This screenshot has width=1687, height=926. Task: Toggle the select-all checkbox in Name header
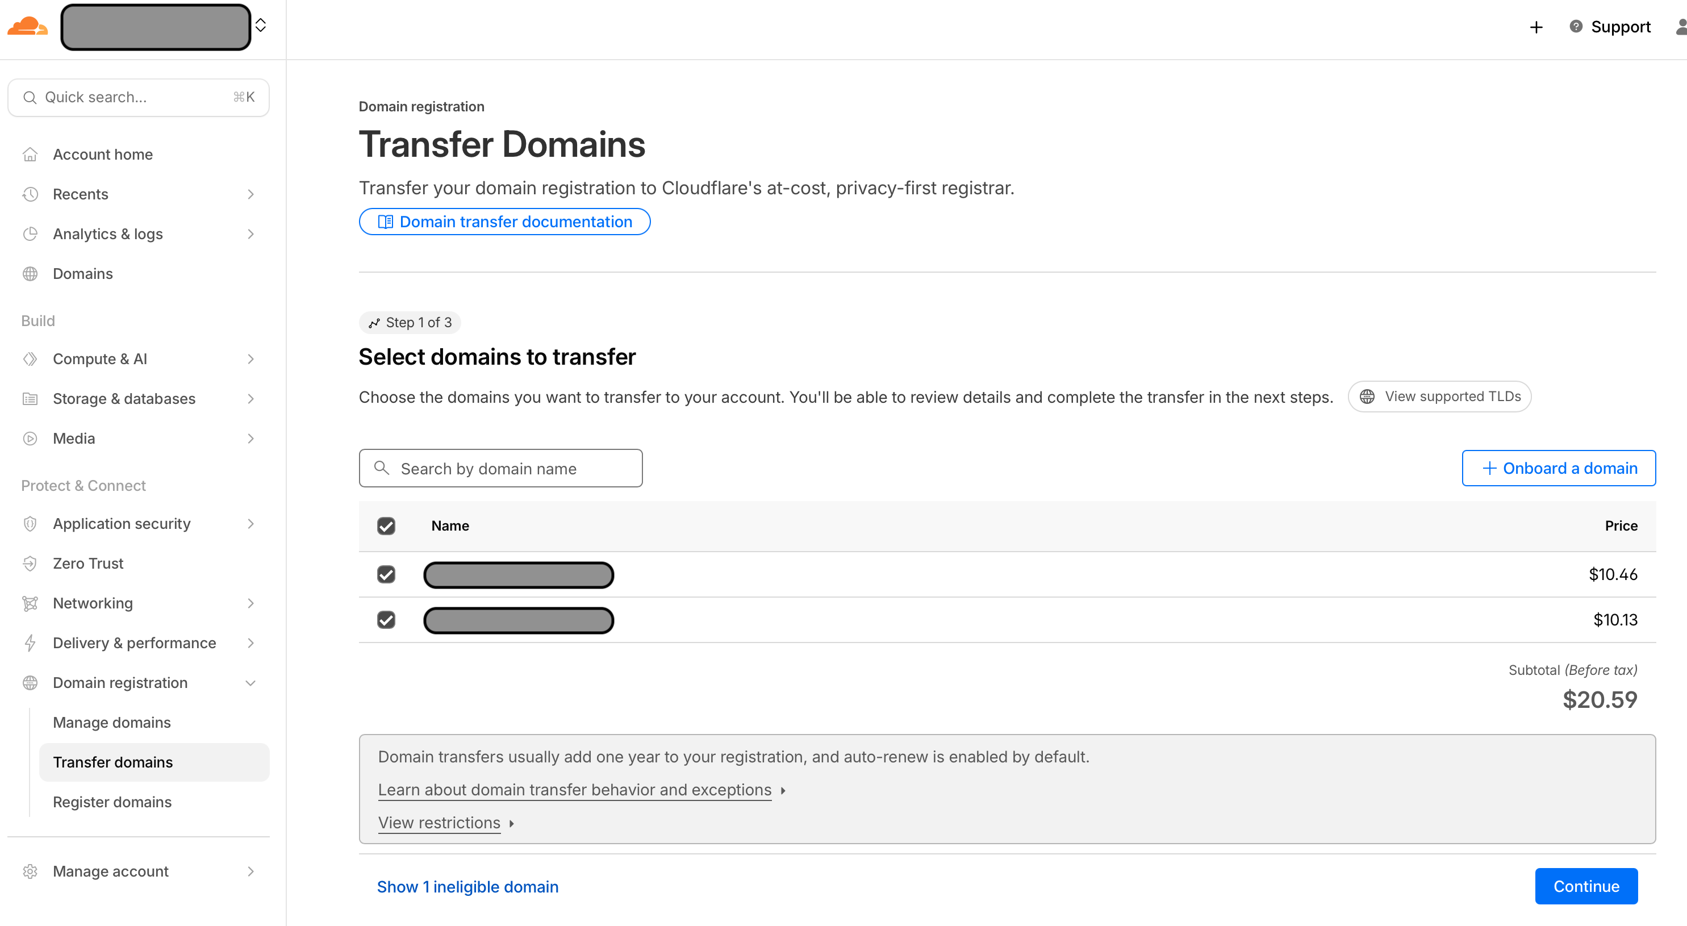386,526
